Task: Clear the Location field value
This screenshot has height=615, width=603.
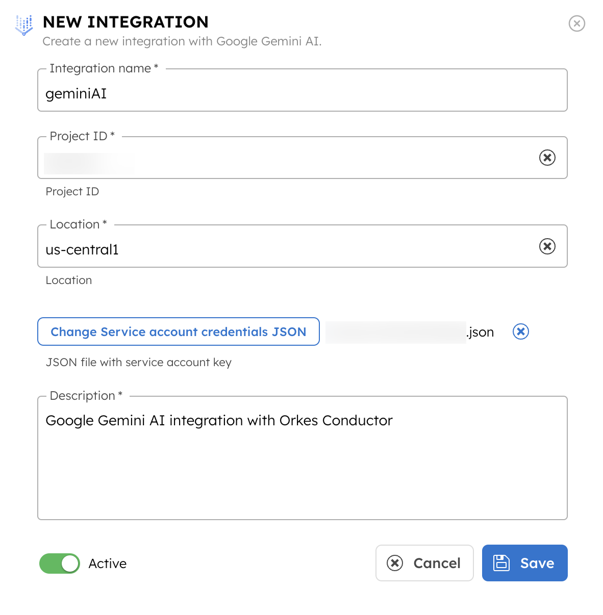Action: tap(547, 246)
